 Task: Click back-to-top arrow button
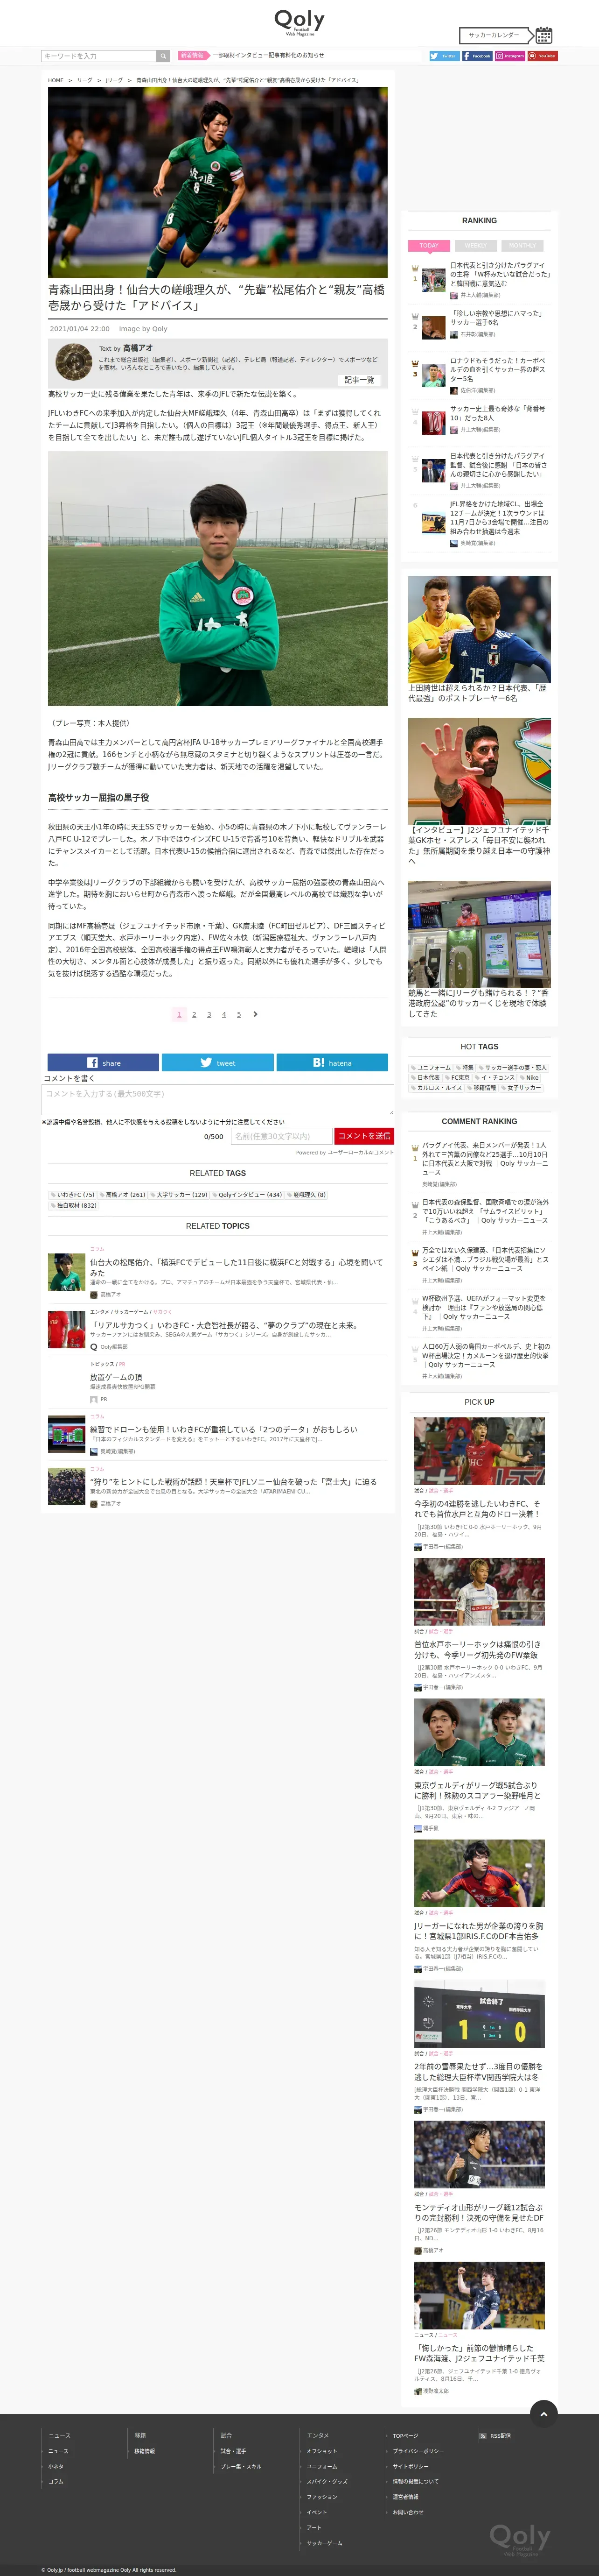(x=543, y=2413)
